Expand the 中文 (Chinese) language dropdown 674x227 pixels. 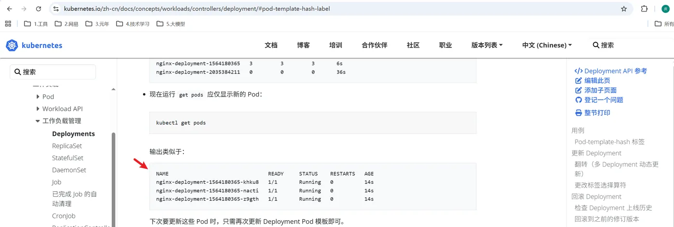click(547, 45)
